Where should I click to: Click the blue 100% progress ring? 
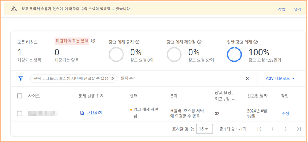234,55
